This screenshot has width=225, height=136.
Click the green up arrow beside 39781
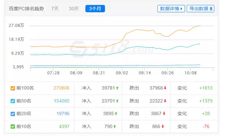click(x=117, y=88)
